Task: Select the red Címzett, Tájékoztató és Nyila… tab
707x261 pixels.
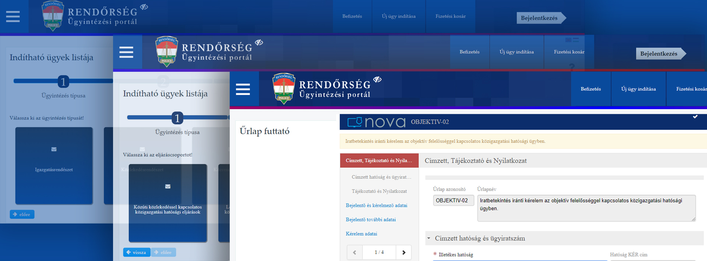Action: [379, 161]
